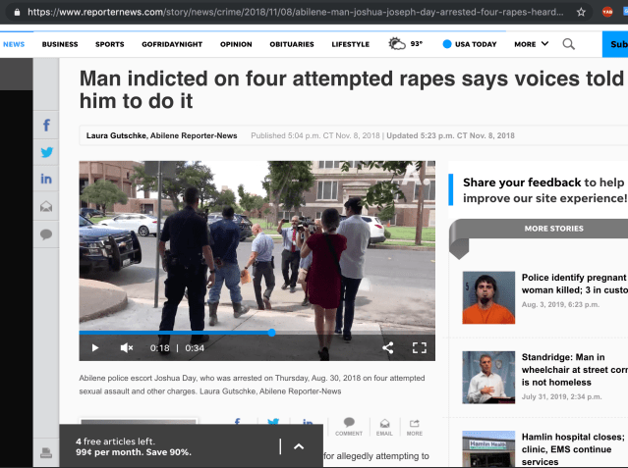Click 'July 31, 2019, 2:34 p.m.' timestamp

(x=561, y=396)
